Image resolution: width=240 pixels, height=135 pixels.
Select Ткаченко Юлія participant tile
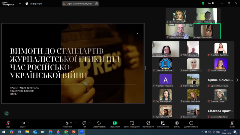click(220, 95)
